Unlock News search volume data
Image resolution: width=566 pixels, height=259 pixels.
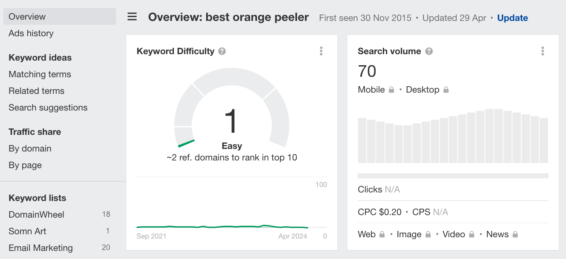point(515,234)
